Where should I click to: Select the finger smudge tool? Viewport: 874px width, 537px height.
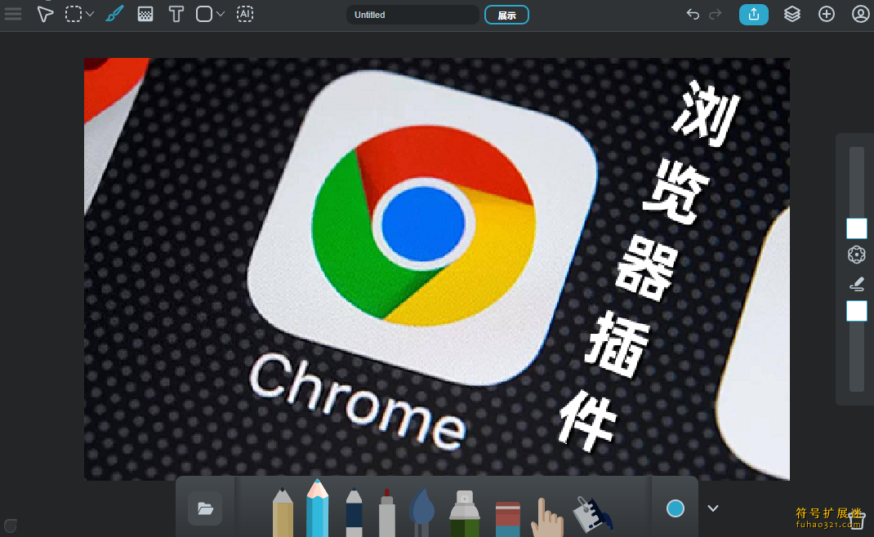[546, 517]
